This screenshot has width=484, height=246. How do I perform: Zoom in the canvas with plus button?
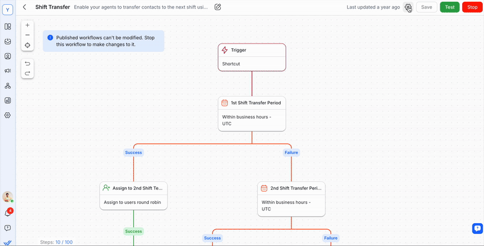tap(27, 25)
